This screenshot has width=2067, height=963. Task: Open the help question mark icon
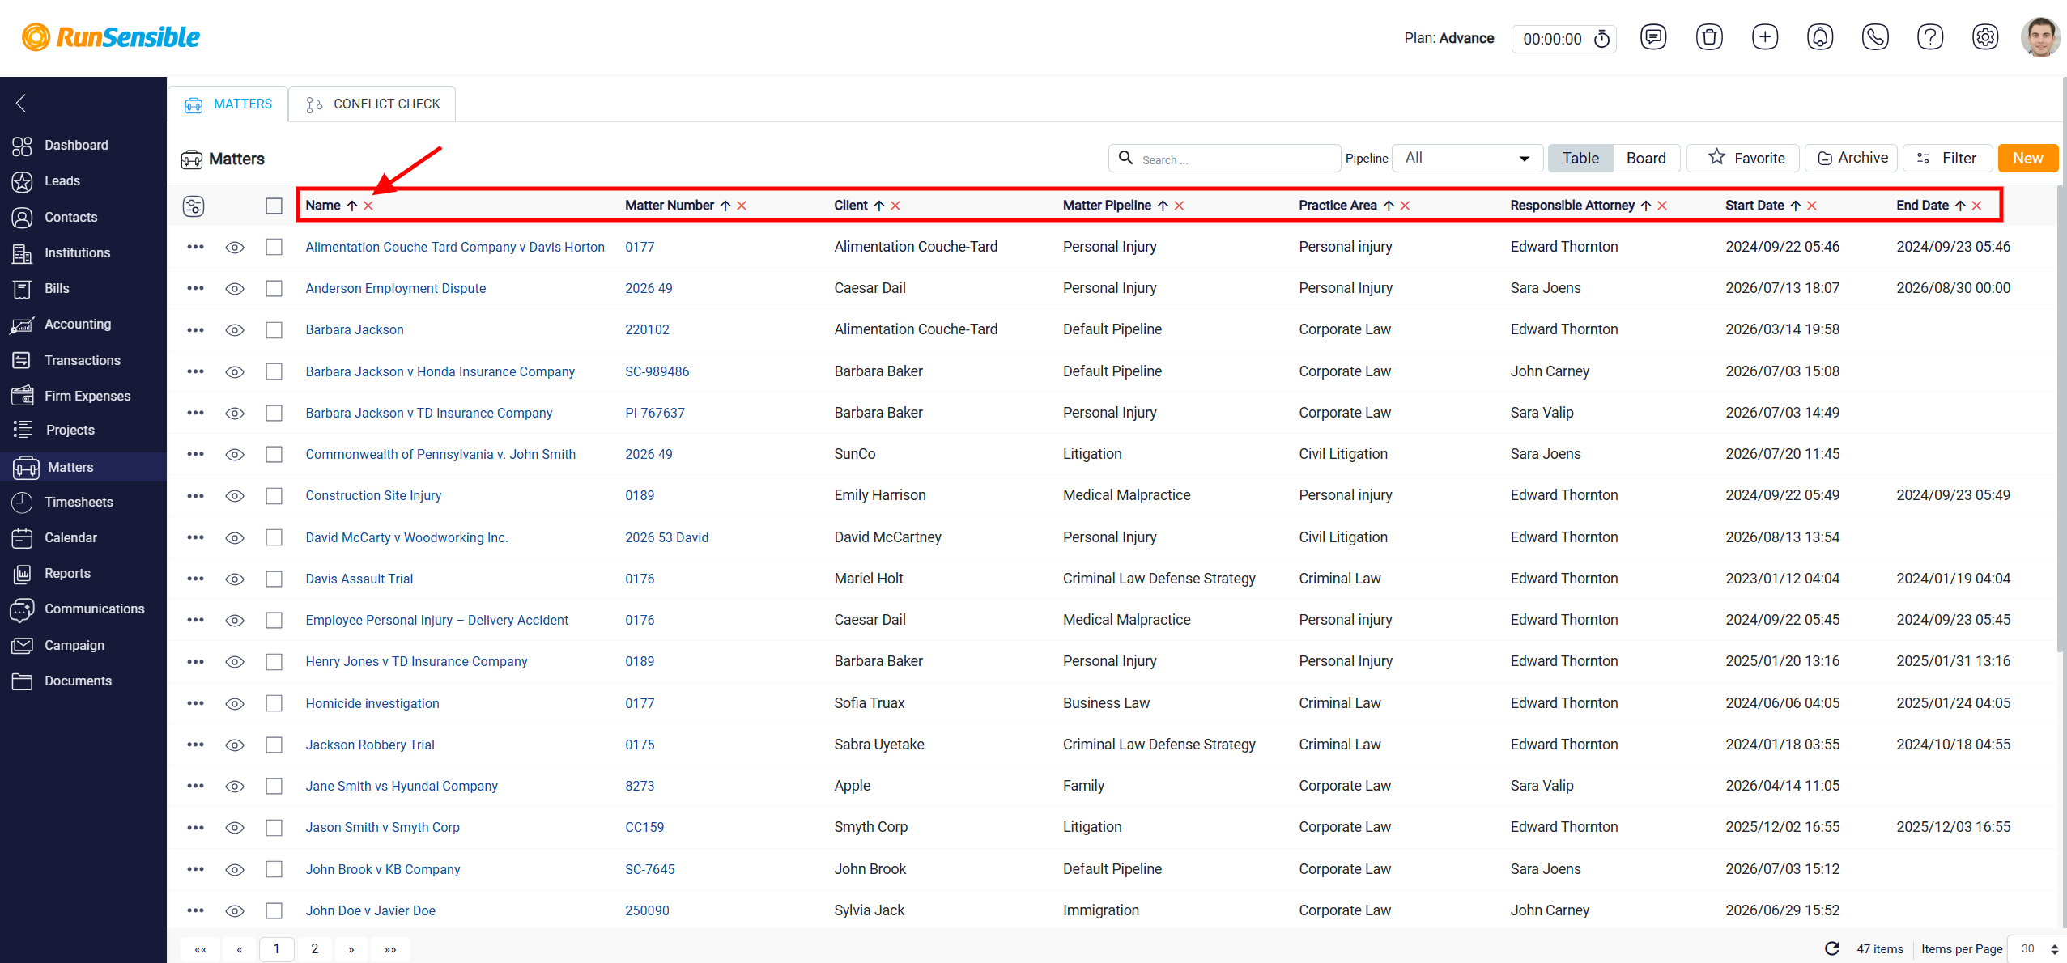pyautogui.click(x=1930, y=37)
